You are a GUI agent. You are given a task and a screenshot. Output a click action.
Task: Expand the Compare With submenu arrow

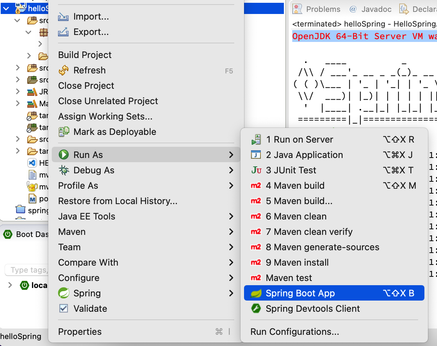coord(231,262)
